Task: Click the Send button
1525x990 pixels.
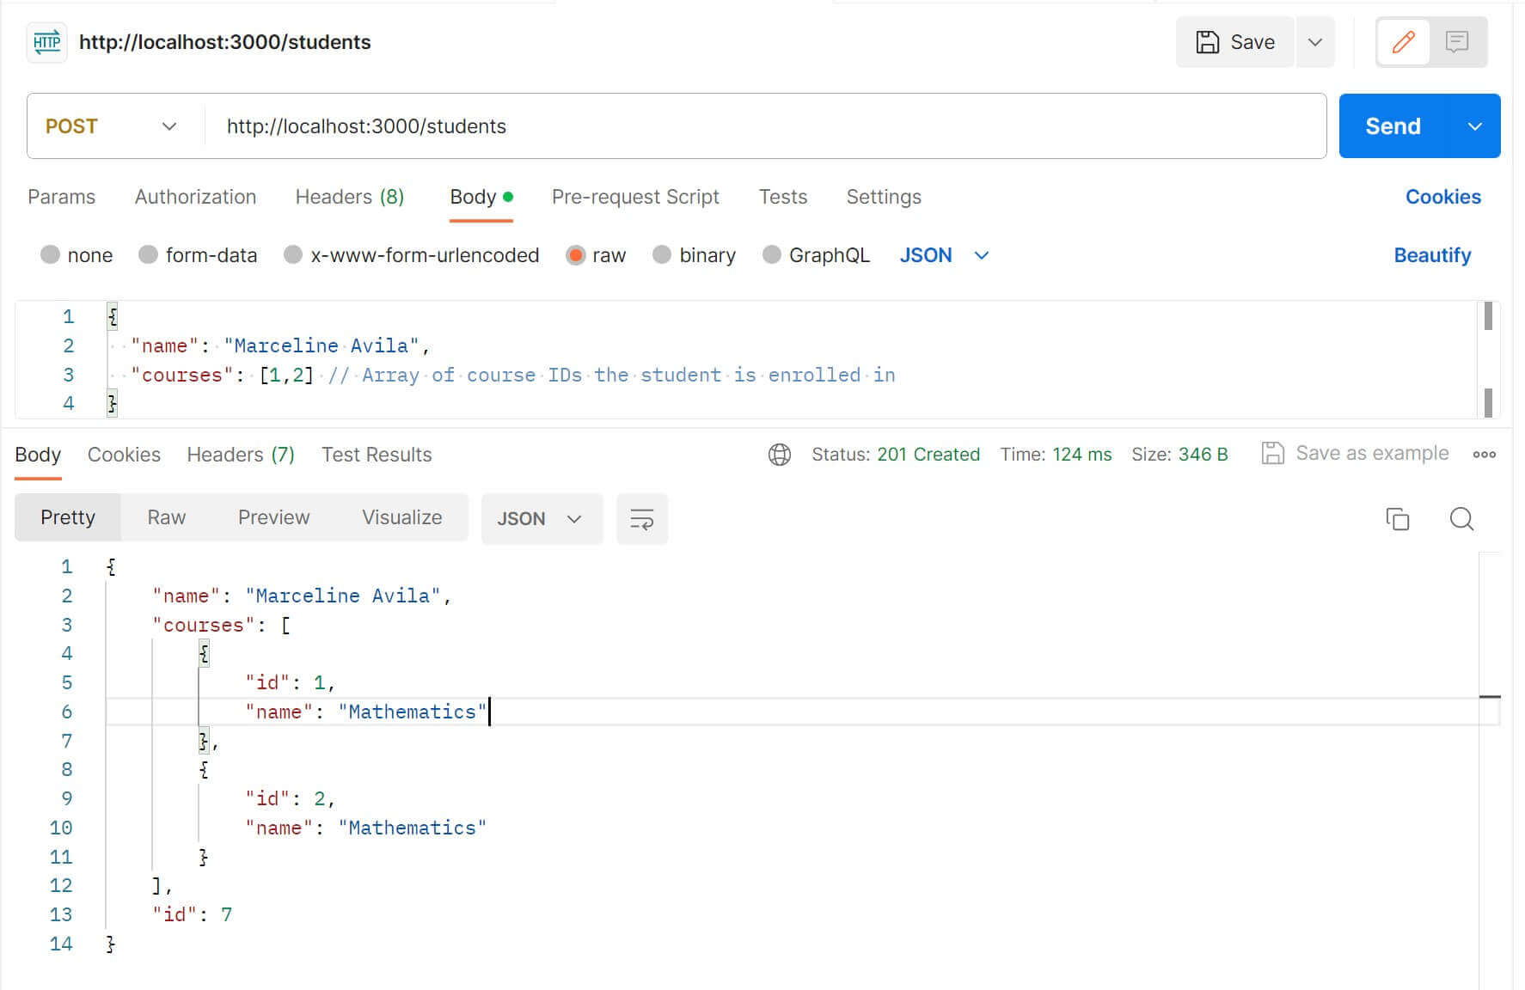Action: tap(1393, 126)
